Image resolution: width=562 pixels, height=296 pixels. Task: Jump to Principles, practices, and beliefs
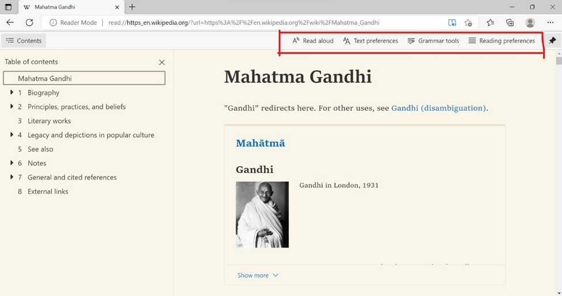click(77, 107)
